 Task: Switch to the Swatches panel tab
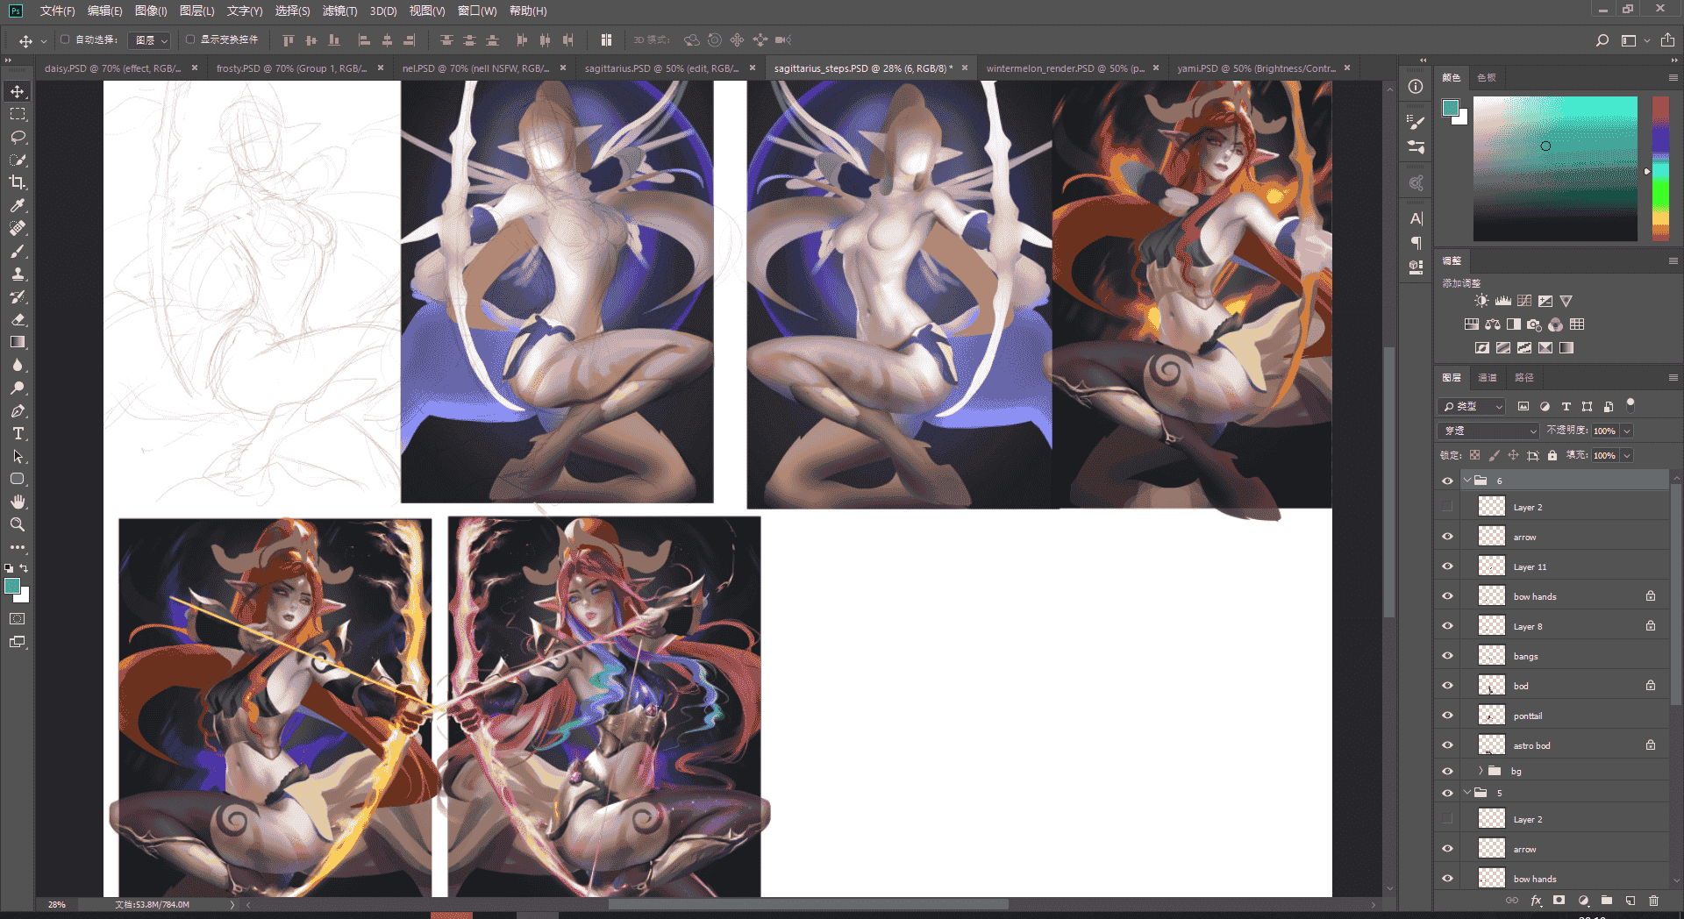[x=1487, y=78]
